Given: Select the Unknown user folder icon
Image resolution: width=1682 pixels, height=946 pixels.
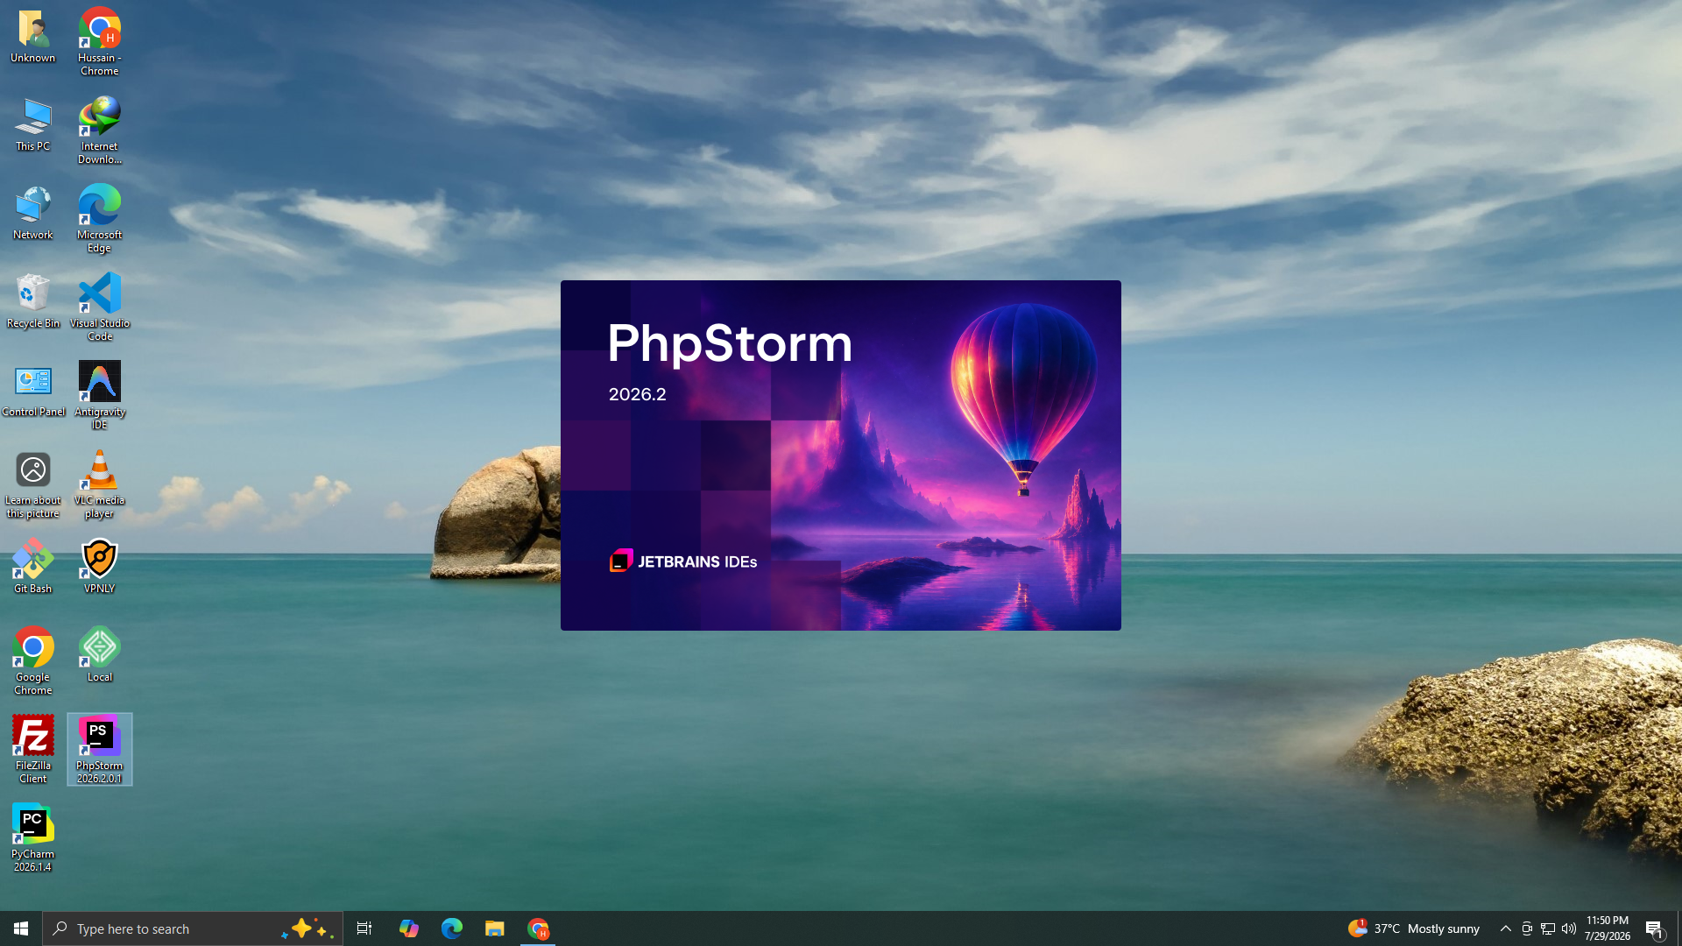Looking at the screenshot, I should click(33, 37).
